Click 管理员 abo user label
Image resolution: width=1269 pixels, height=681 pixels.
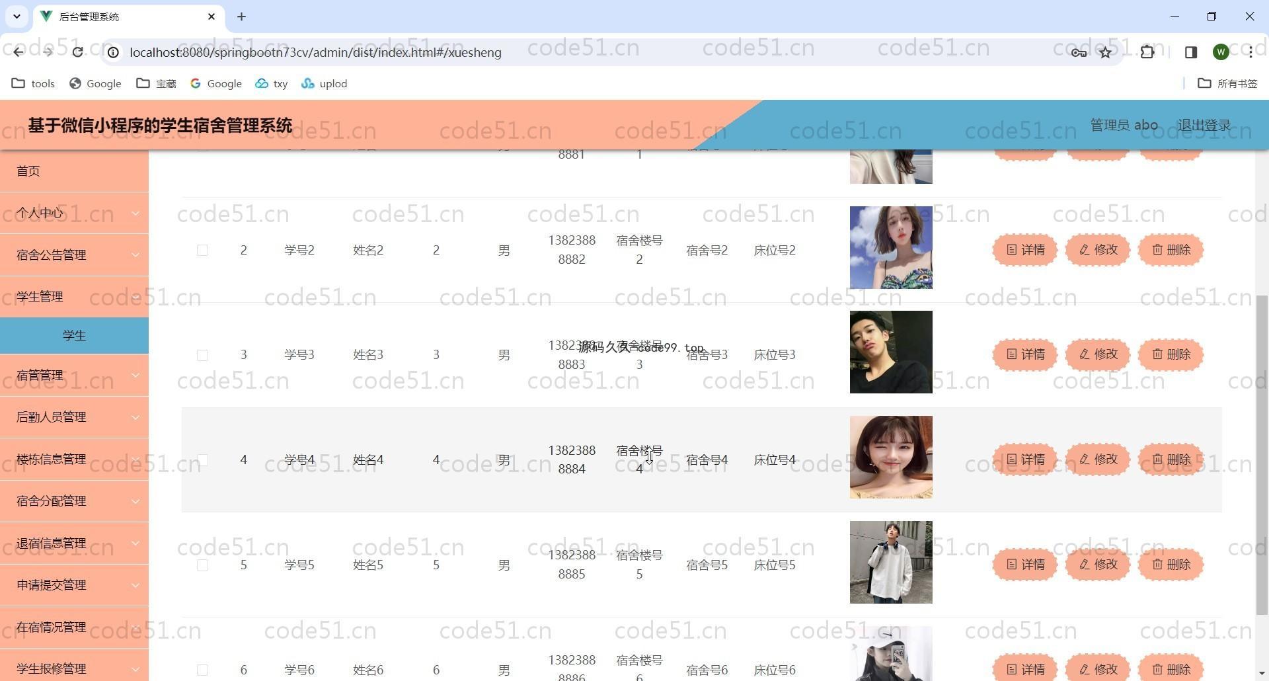click(1124, 125)
